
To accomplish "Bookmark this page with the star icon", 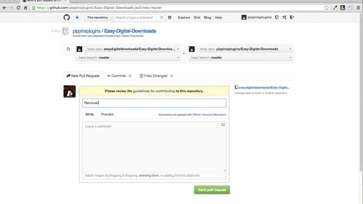I will tap(327, 7).
